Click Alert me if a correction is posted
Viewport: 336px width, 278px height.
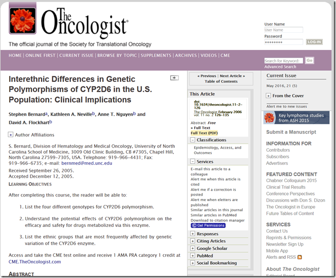pyautogui.click(x=213, y=192)
